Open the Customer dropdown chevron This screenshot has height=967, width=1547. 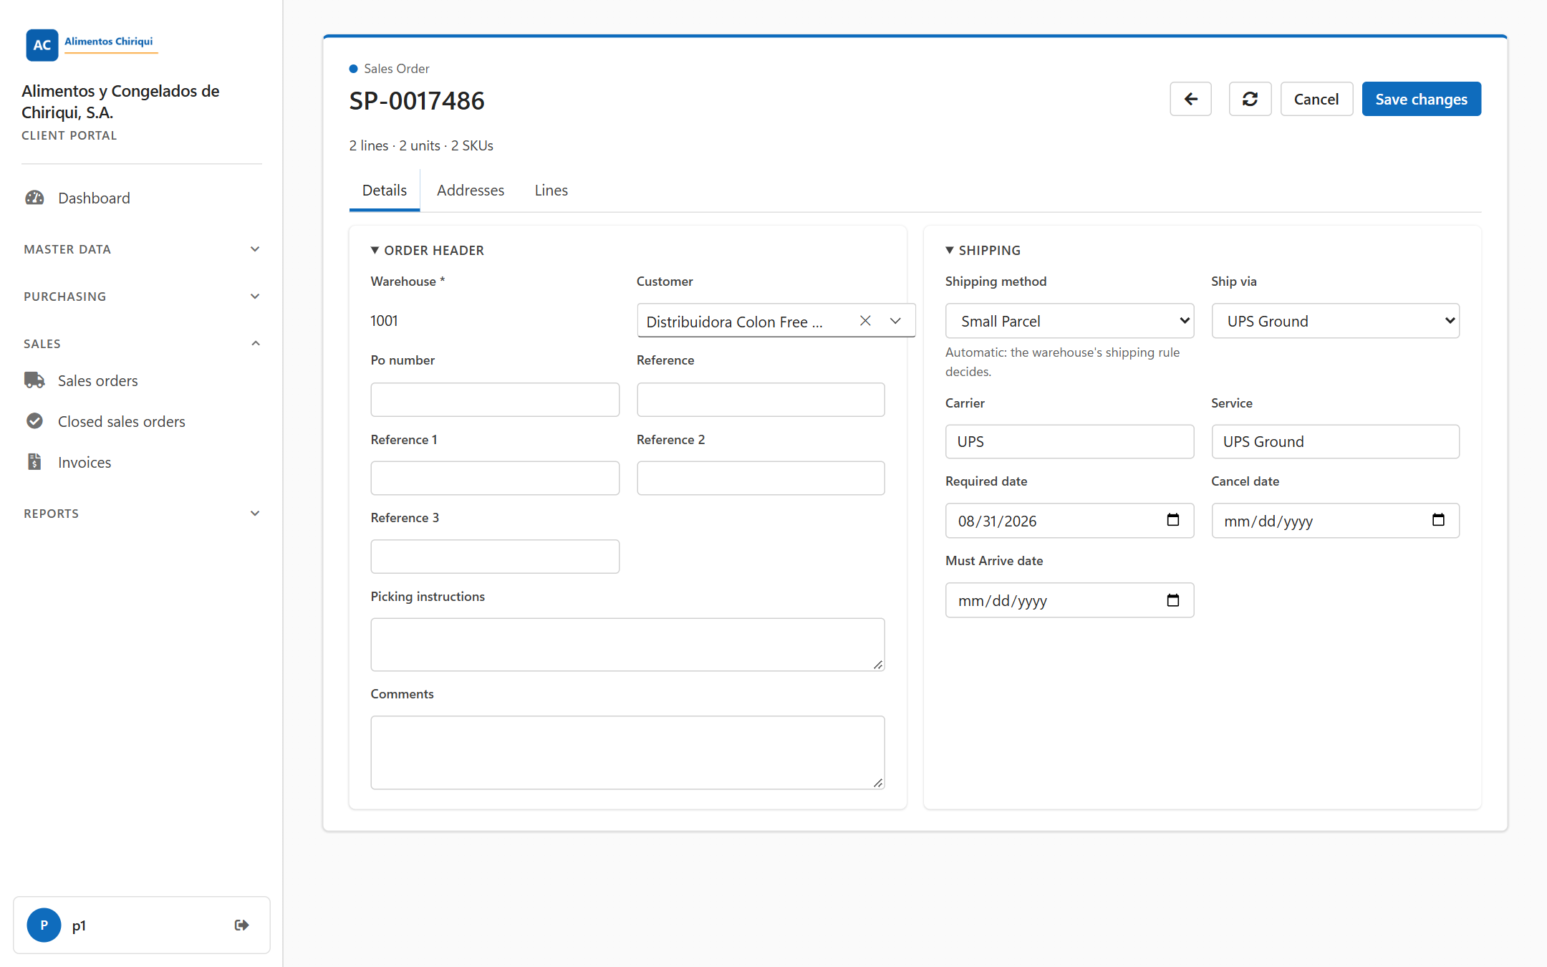[x=895, y=321]
